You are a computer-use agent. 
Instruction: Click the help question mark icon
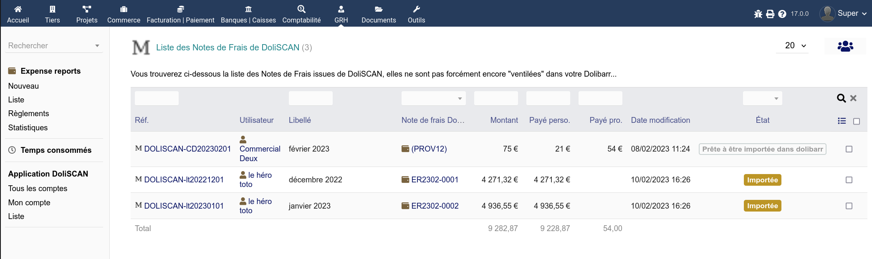[782, 14]
